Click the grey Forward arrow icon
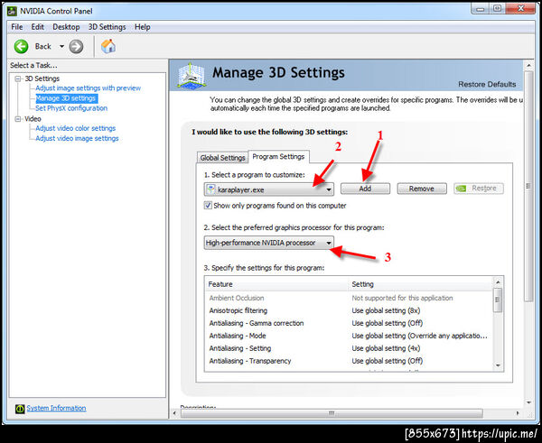 (x=76, y=46)
